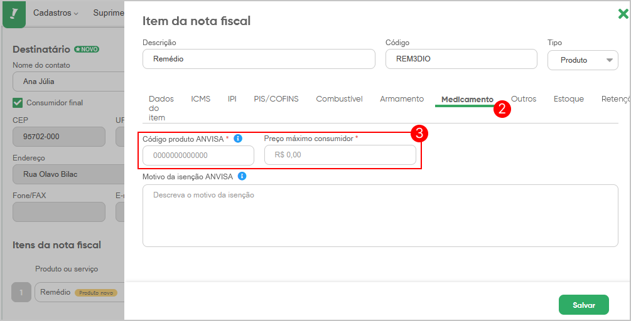Switch to the IPI tab
Screen dimensions: 631x321
tap(232, 99)
